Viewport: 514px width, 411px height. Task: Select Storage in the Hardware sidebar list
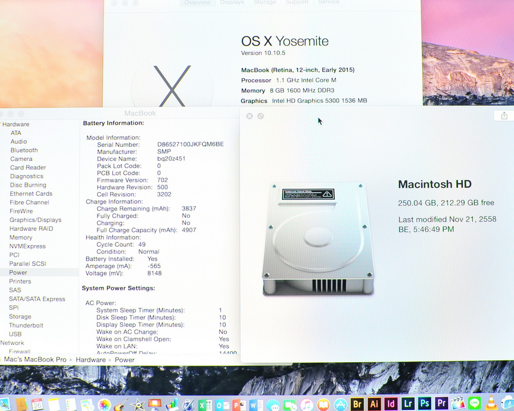coord(20,317)
